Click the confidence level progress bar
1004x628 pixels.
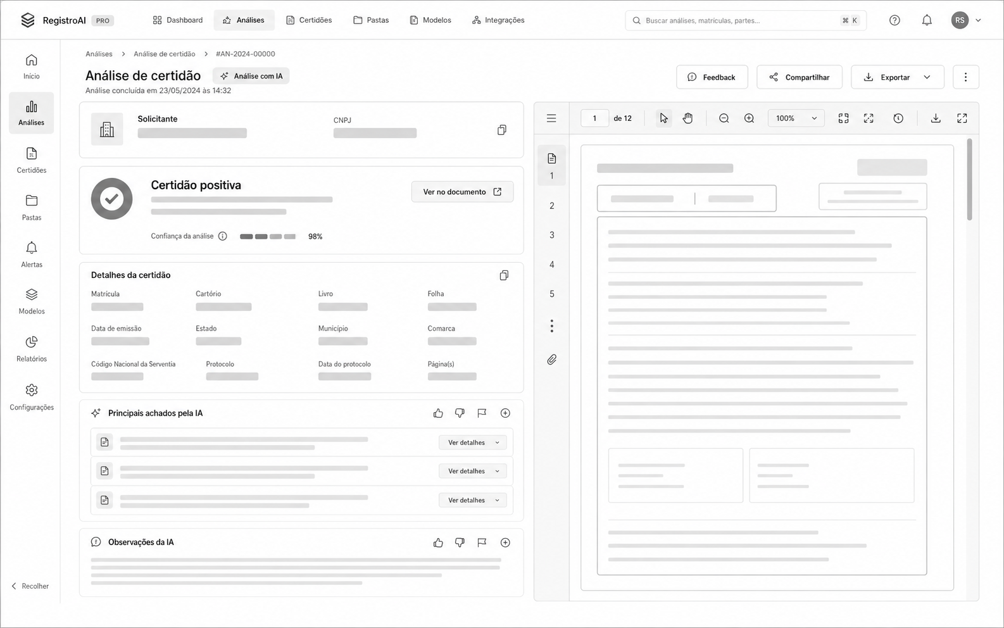click(268, 237)
